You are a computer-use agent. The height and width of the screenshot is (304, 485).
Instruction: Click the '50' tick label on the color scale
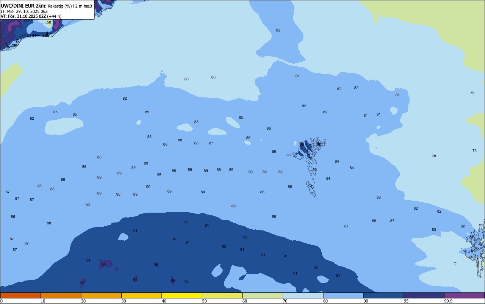click(205, 301)
